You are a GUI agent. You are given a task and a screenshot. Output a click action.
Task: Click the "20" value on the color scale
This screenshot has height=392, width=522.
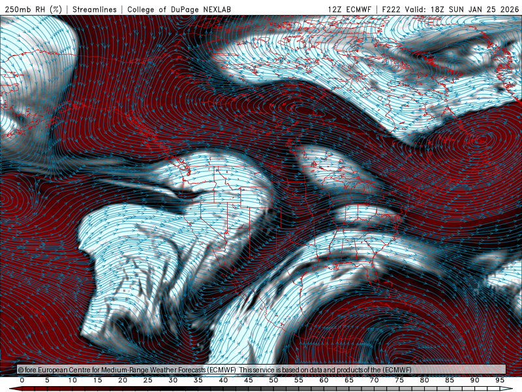(x=123, y=380)
